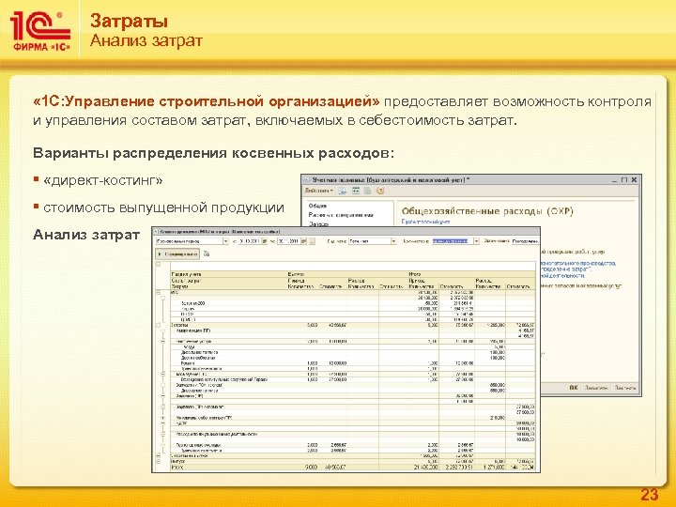This screenshot has width=676, height=507.
Task: Click the end date field of the report
Action: (288, 241)
